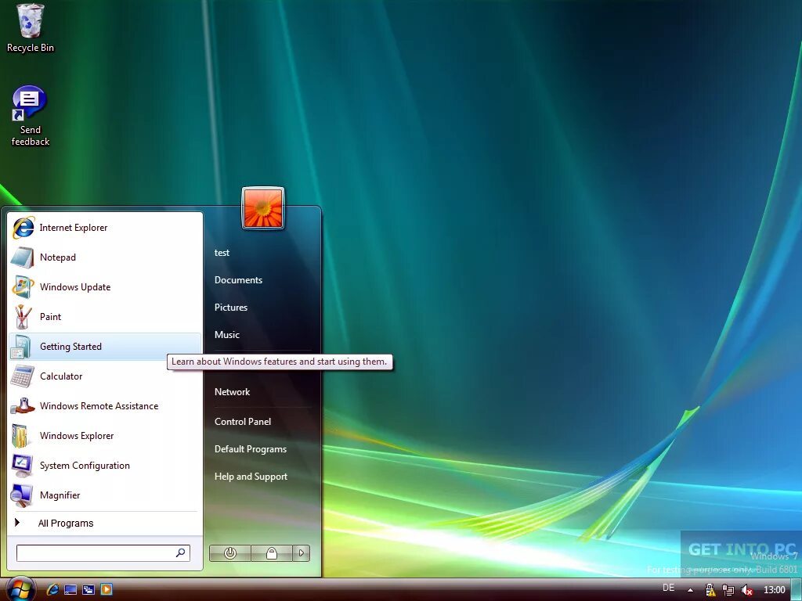Launch Windows Explorer from Start menu
This screenshot has width=802, height=601.
(x=106, y=435)
